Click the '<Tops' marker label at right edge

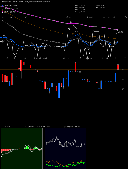126,17
